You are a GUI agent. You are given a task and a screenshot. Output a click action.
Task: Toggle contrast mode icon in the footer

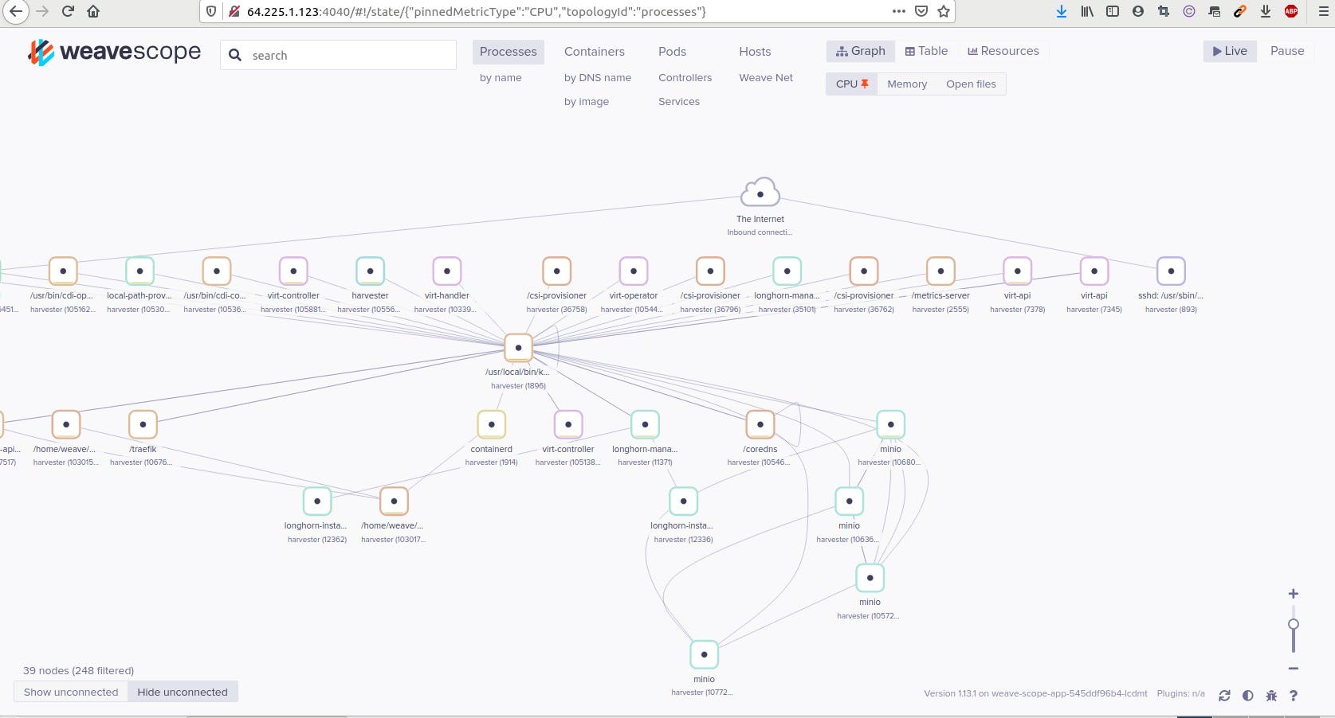pyautogui.click(x=1248, y=696)
